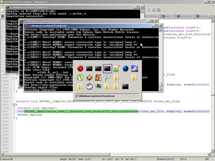215x161 pixels.
Task: Click front cmd window scrollbar down arrow
Action: (x=160, y=90)
